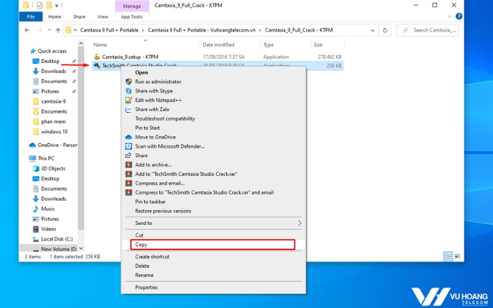Switch to Details view icon in status bar
The image size is (493, 308).
click(448, 256)
